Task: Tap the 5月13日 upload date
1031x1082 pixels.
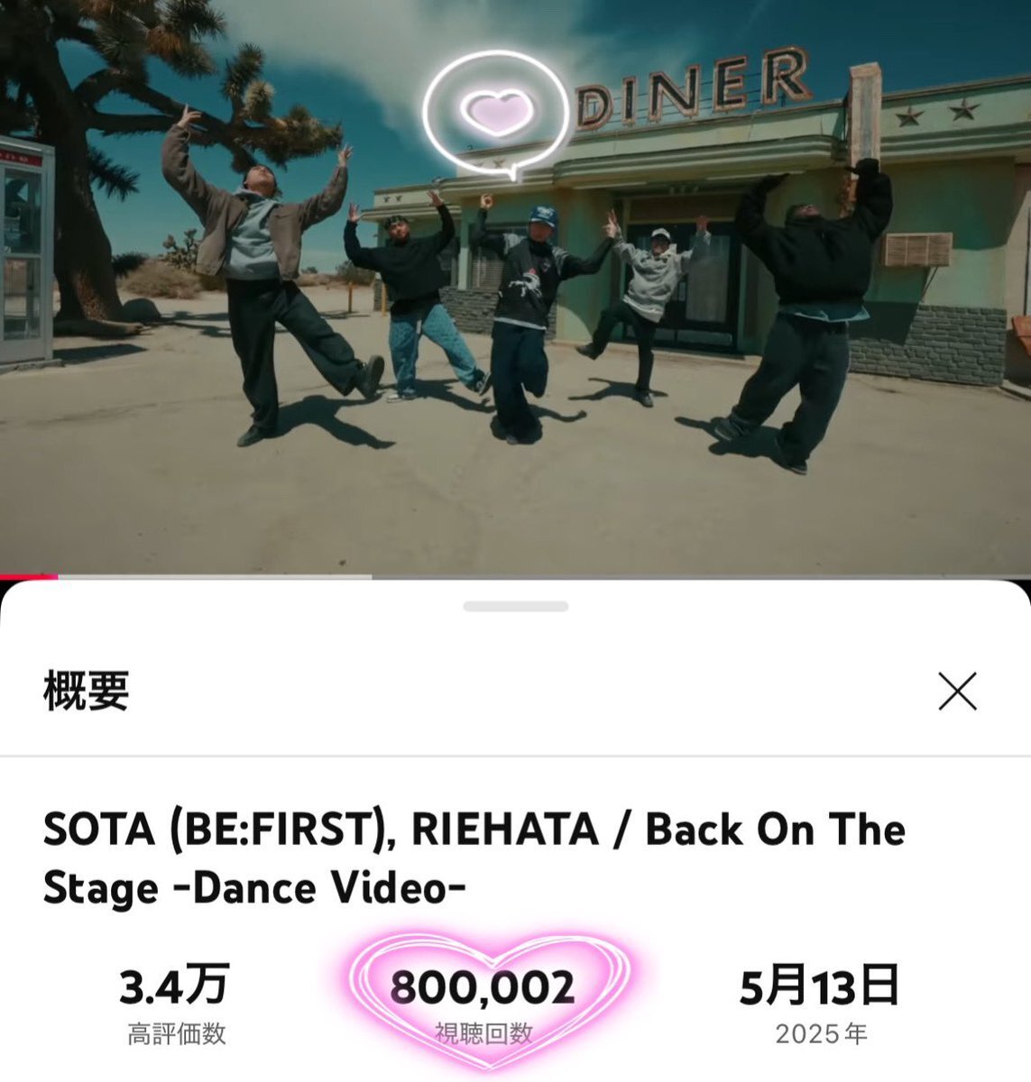Action: click(x=819, y=985)
